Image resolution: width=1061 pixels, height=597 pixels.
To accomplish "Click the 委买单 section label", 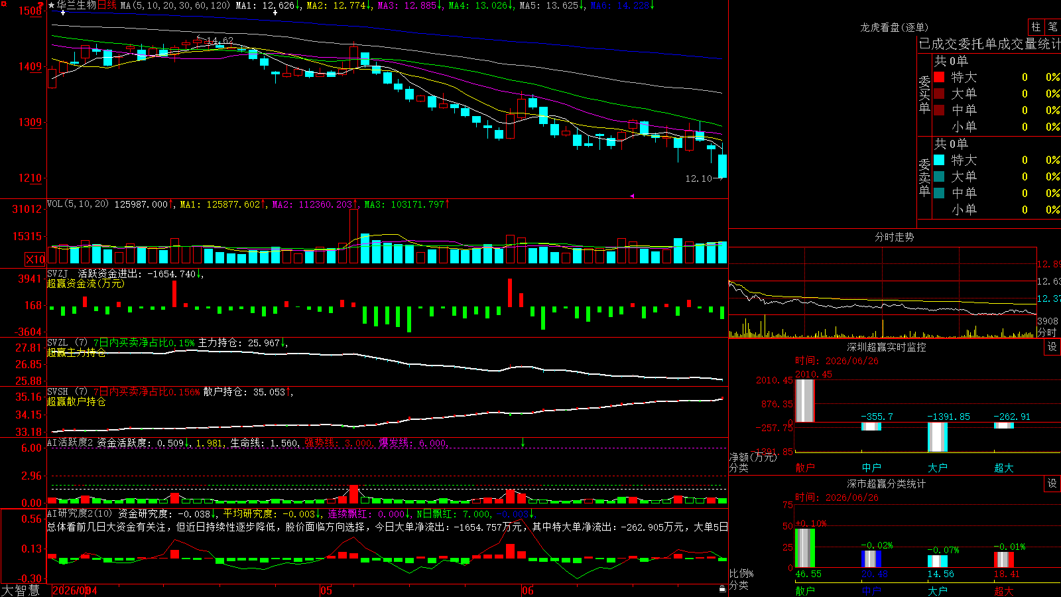I will coord(924,94).
